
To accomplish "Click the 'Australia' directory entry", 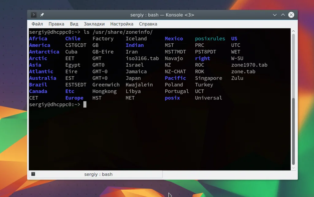I will 43,78.
